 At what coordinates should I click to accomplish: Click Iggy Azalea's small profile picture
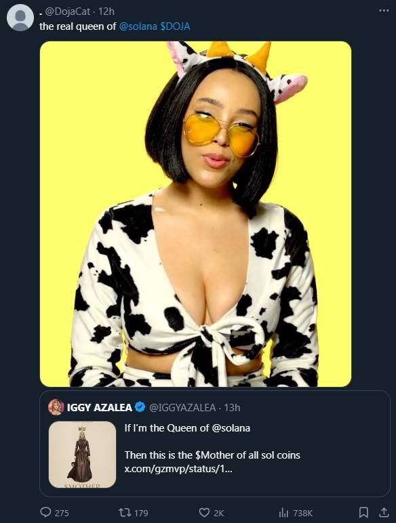[56, 407]
